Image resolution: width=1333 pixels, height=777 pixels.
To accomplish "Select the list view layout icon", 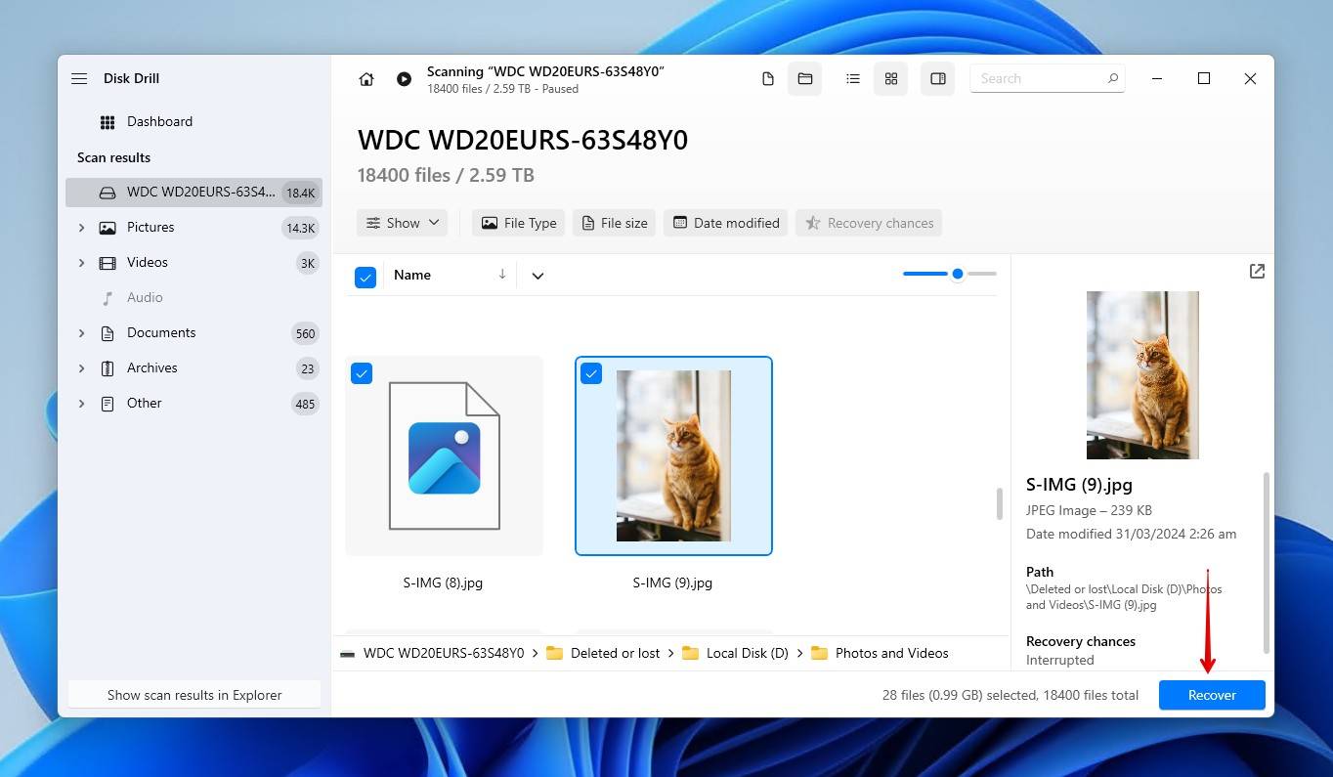I will (853, 78).
